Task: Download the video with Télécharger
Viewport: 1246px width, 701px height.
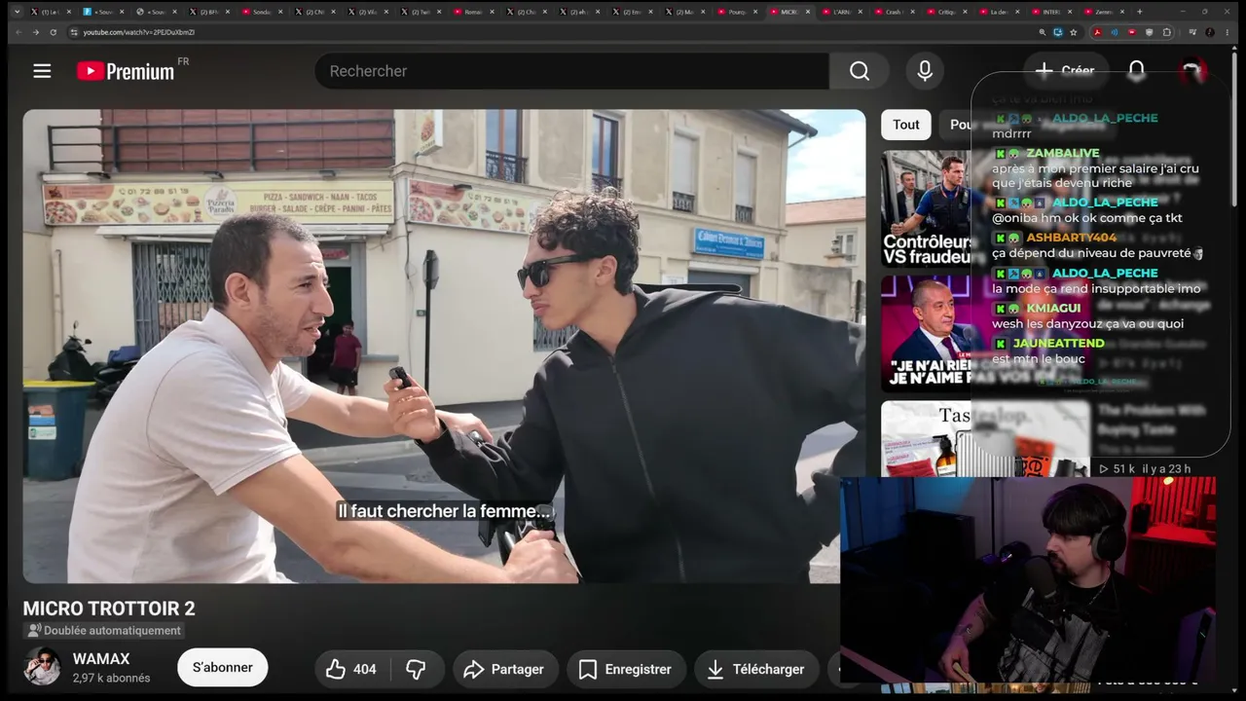Action: (x=756, y=669)
